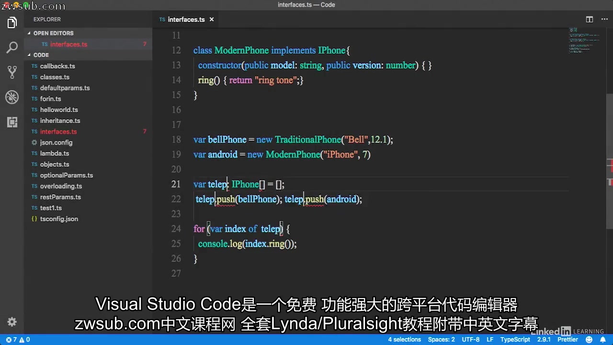Toggle the Explorer view in the activity bar
The height and width of the screenshot is (345, 613).
click(12, 23)
